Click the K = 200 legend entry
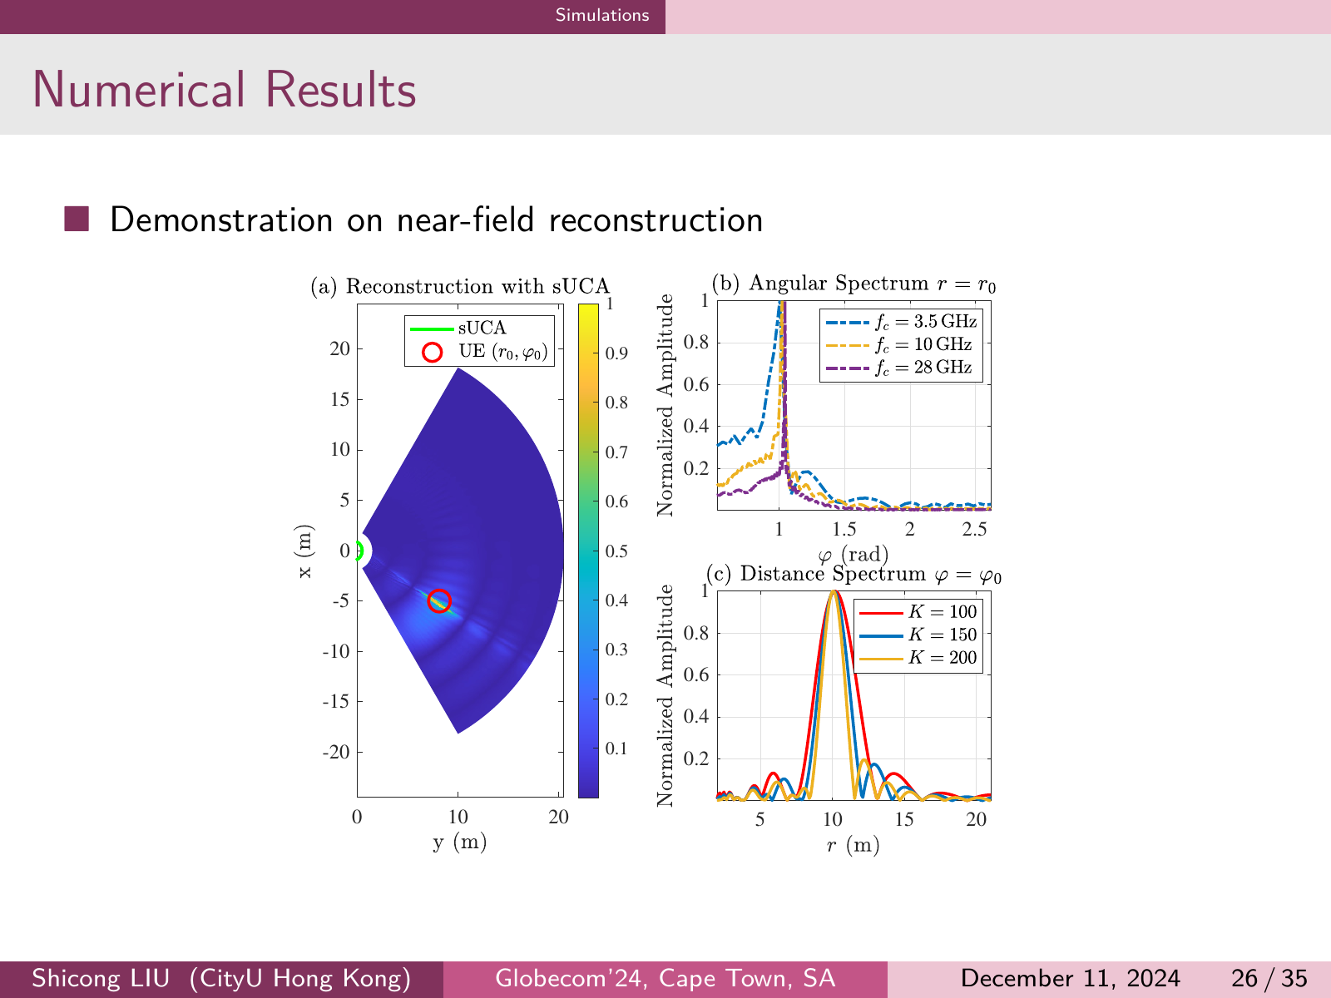 pos(918,658)
